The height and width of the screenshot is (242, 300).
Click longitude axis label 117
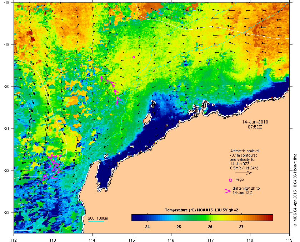point(210,240)
